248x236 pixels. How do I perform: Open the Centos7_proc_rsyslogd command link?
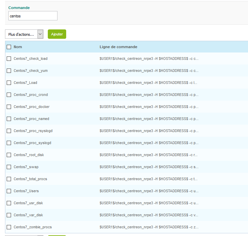point(33,131)
